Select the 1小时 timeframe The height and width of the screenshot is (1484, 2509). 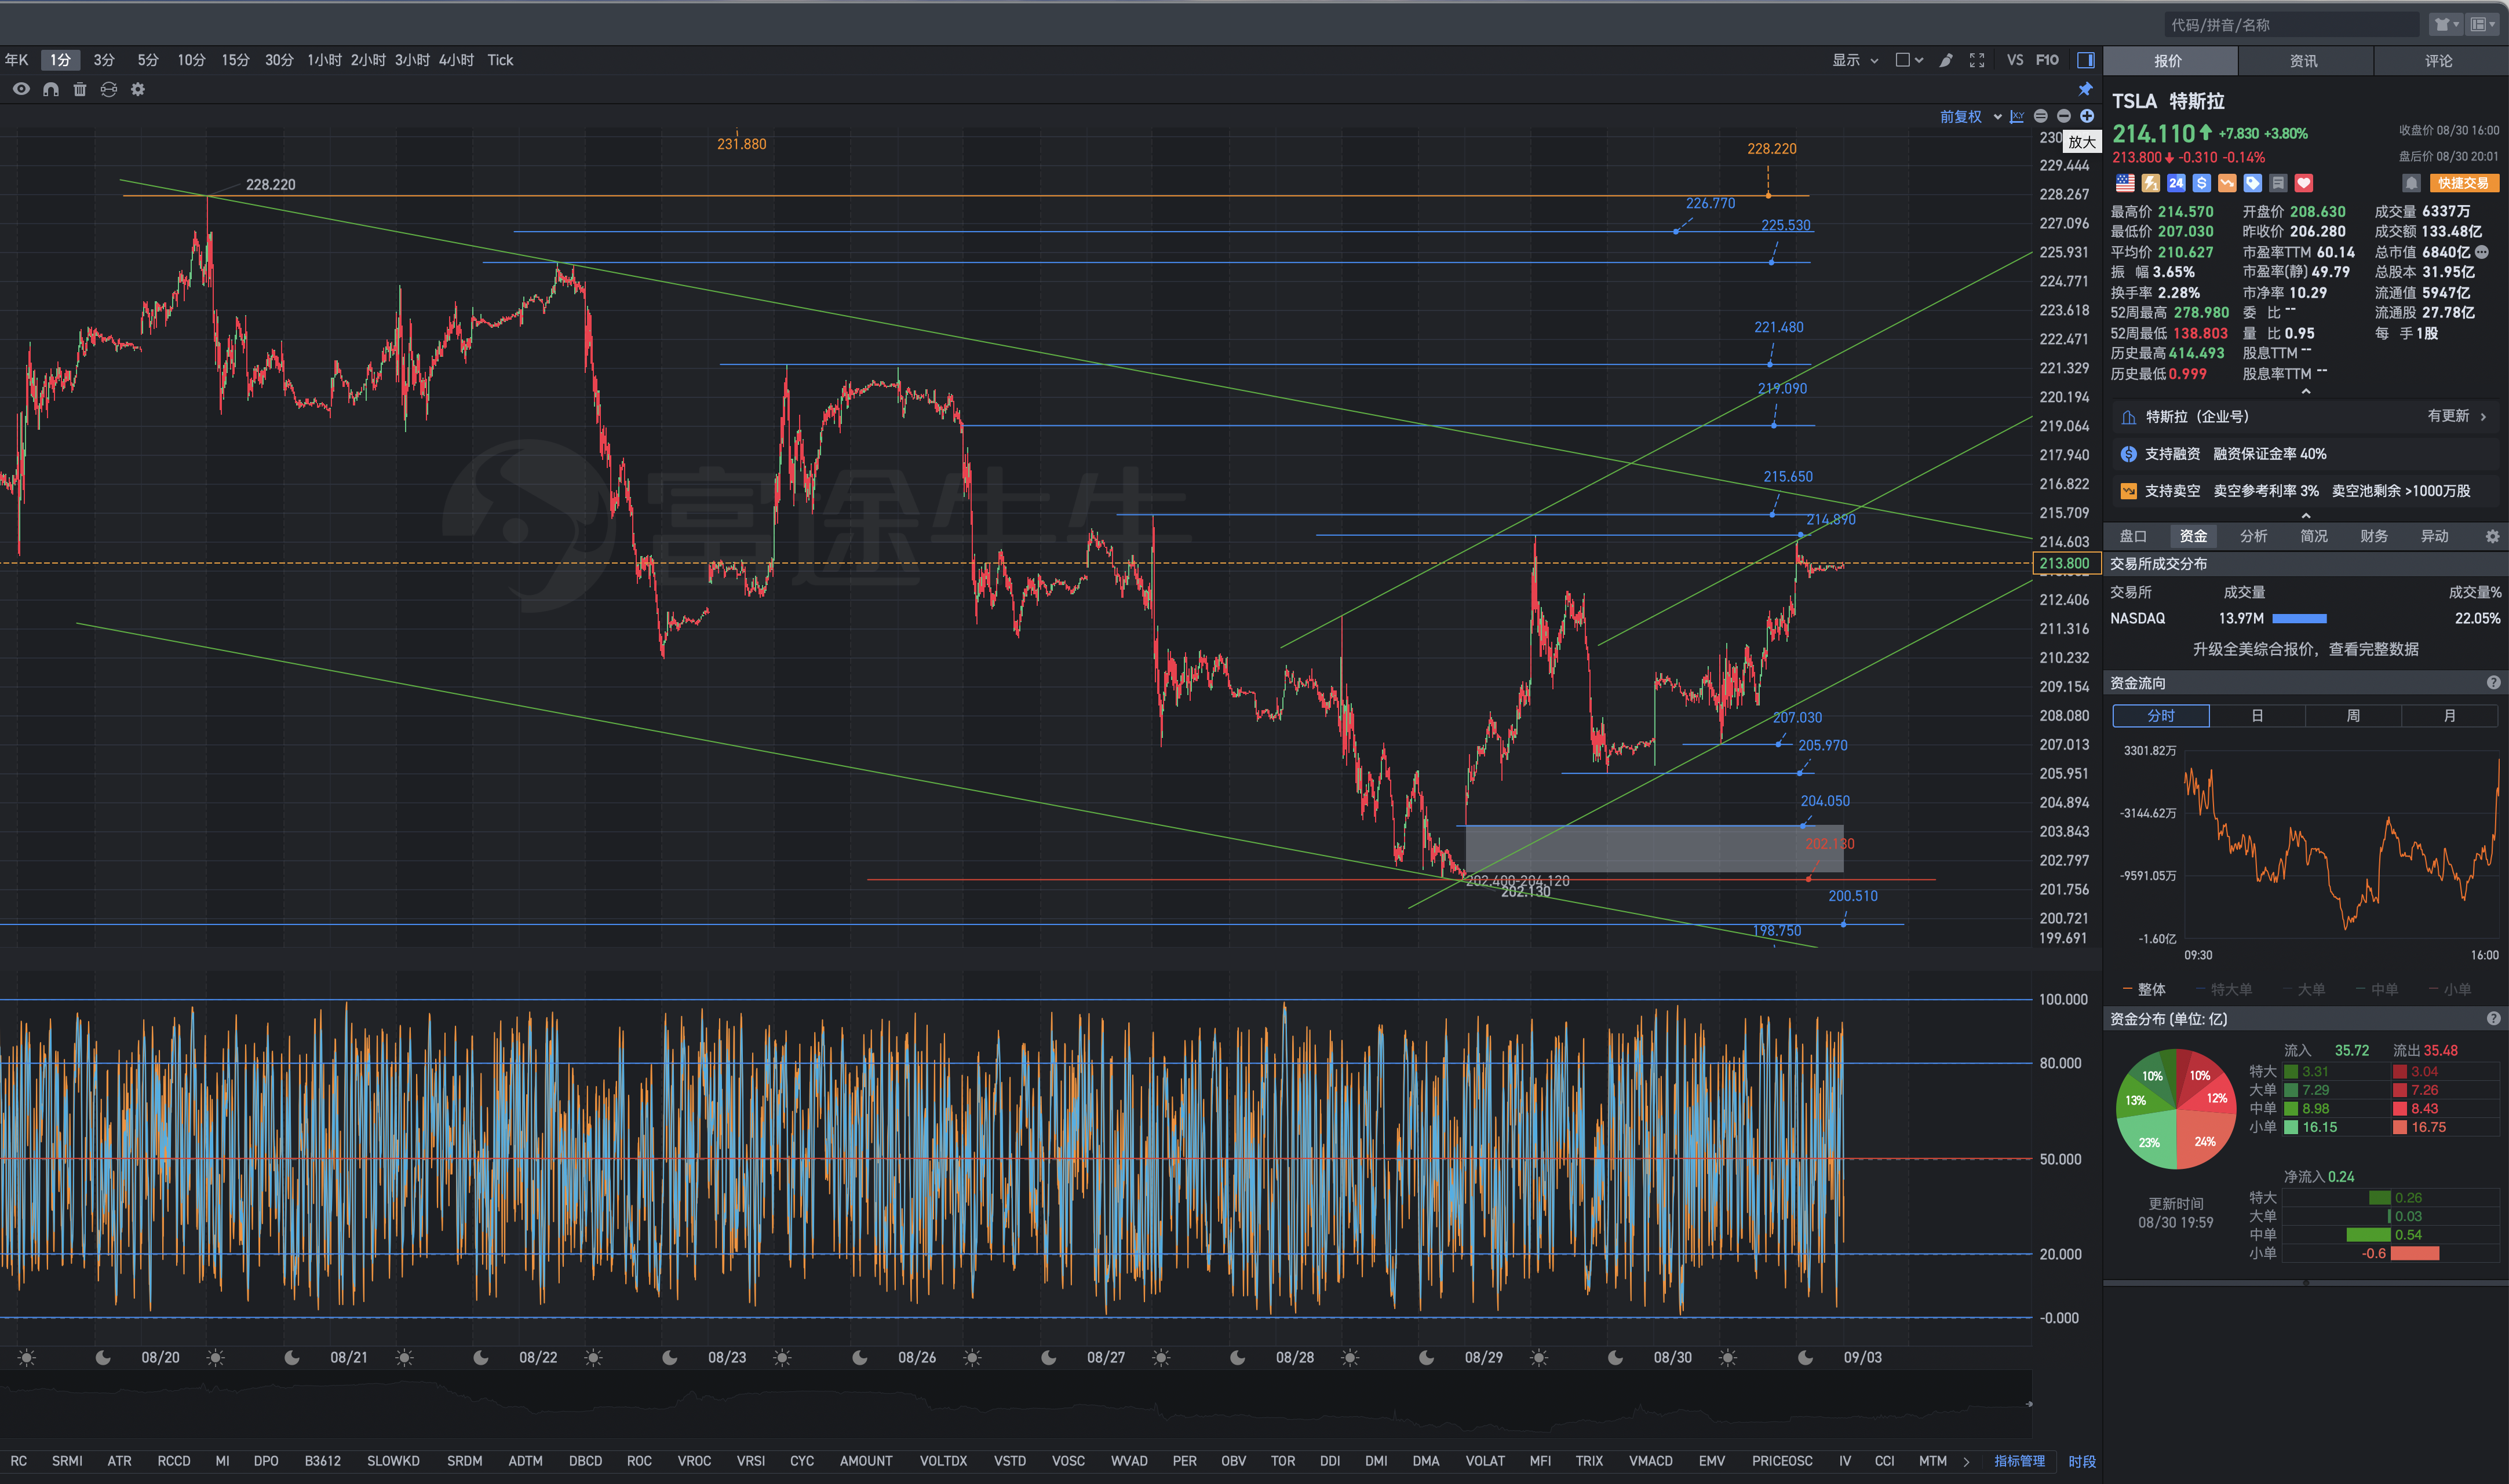point(324,60)
